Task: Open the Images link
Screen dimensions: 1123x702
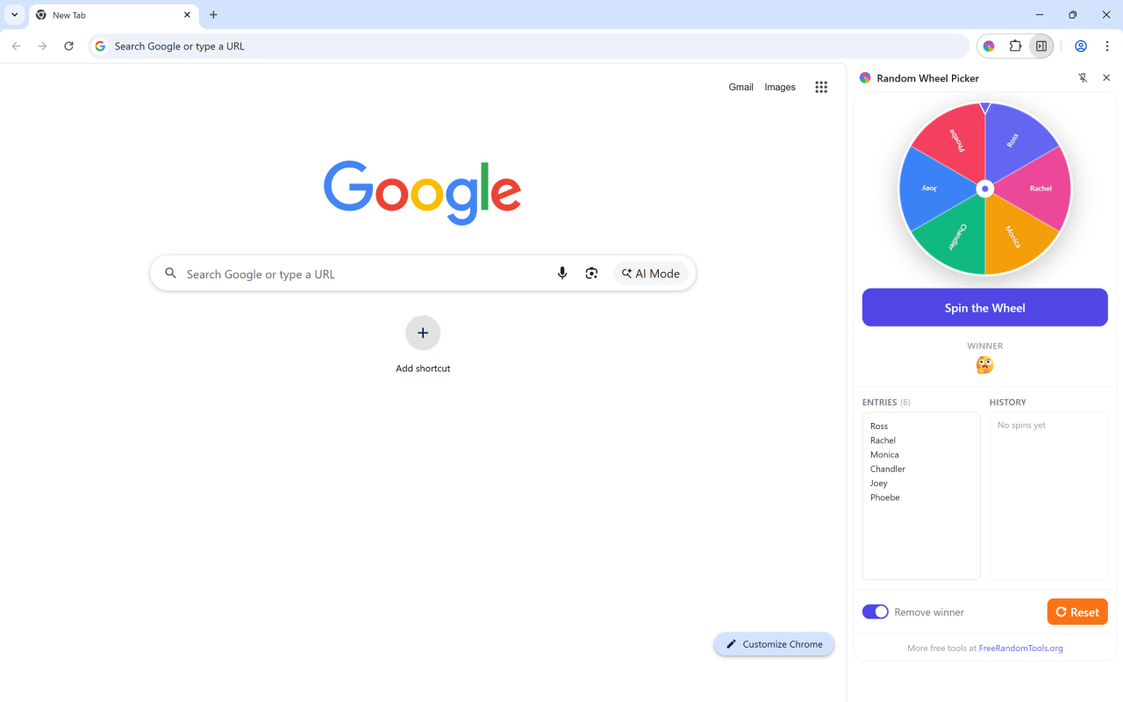Action: (x=780, y=87)
